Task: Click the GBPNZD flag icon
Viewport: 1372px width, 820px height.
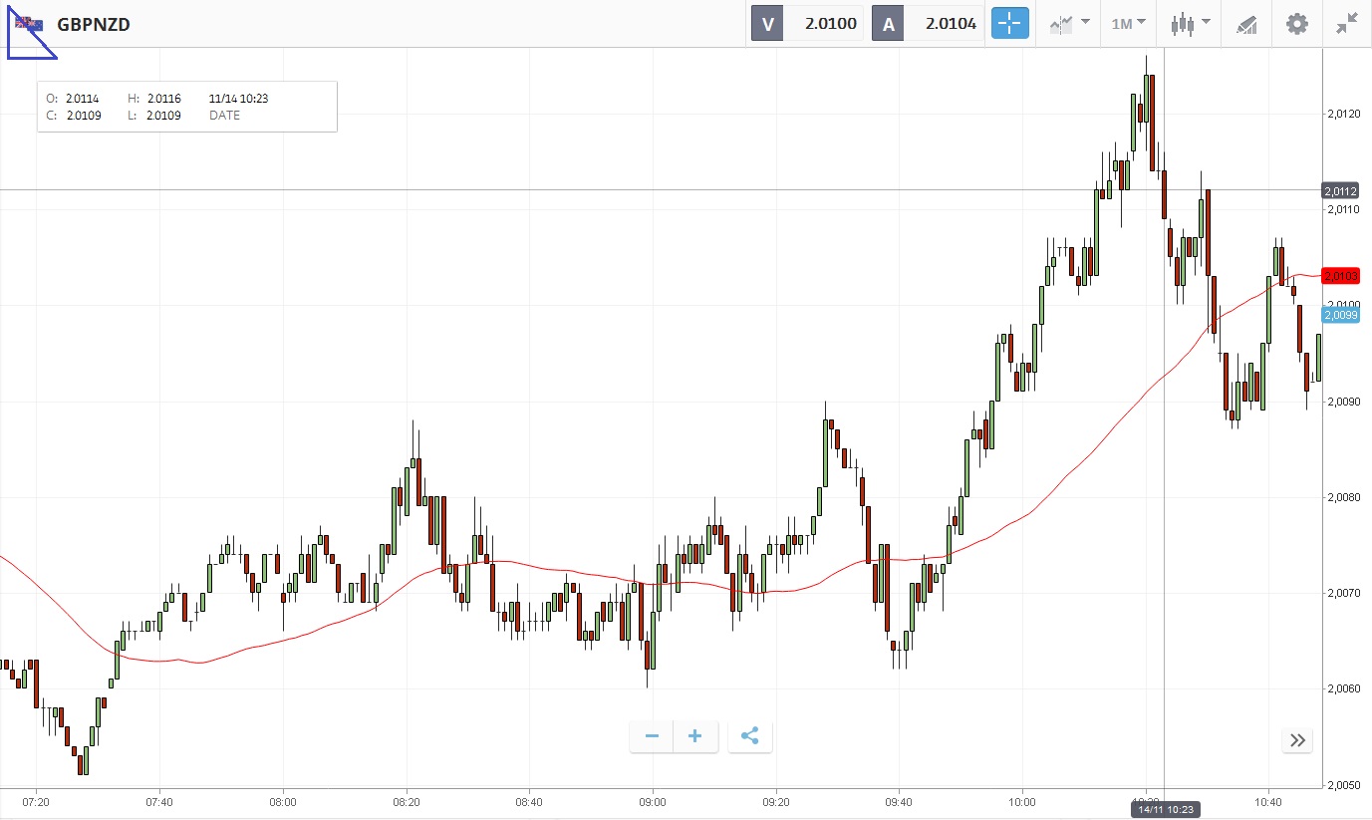Action: (28, 24)
